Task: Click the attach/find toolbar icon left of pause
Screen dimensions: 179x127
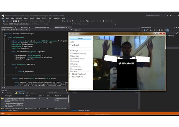Action: pyautogui.click(x=63, y=21)
